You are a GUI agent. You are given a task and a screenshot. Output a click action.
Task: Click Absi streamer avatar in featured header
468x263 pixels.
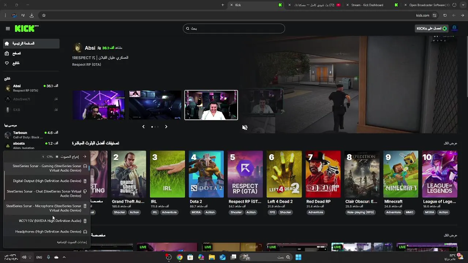pyautogui.click(x=78, y=48)
